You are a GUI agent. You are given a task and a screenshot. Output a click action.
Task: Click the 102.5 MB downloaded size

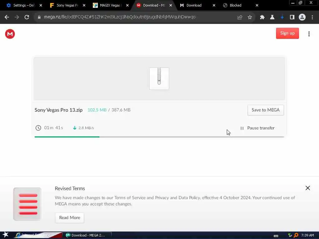[x=97, y=110]
